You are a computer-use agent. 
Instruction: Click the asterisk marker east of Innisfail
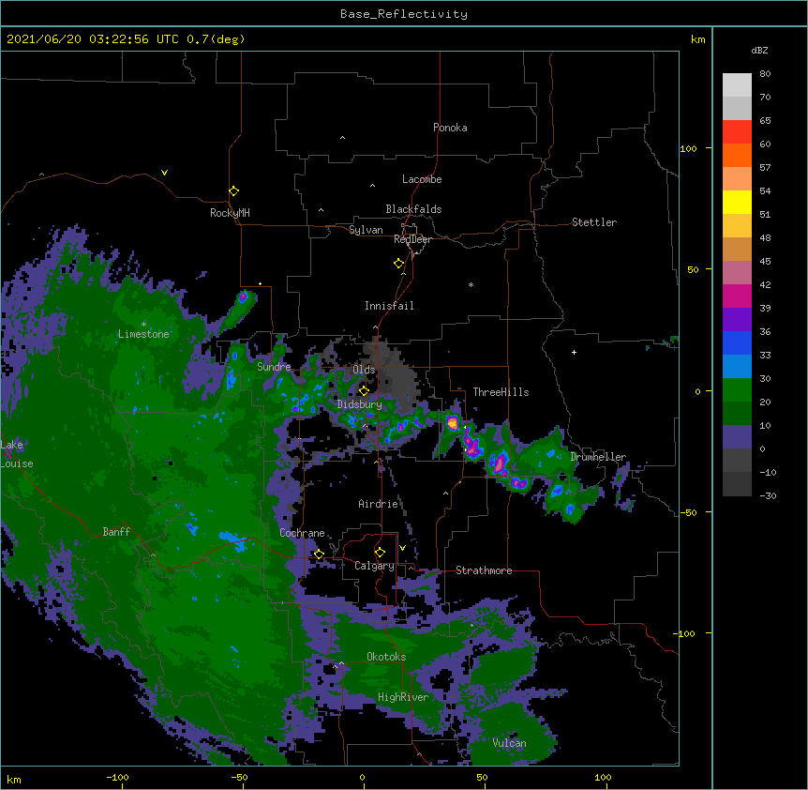pos(471,284)
